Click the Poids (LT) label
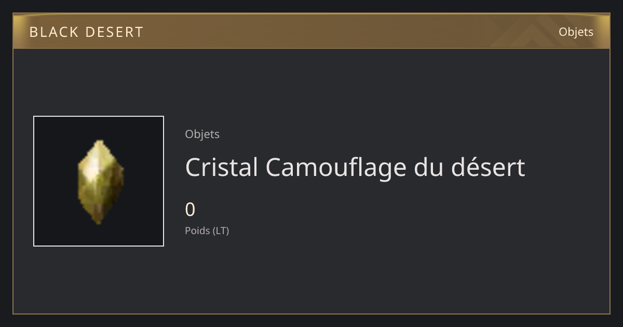 tap(207, 230)
